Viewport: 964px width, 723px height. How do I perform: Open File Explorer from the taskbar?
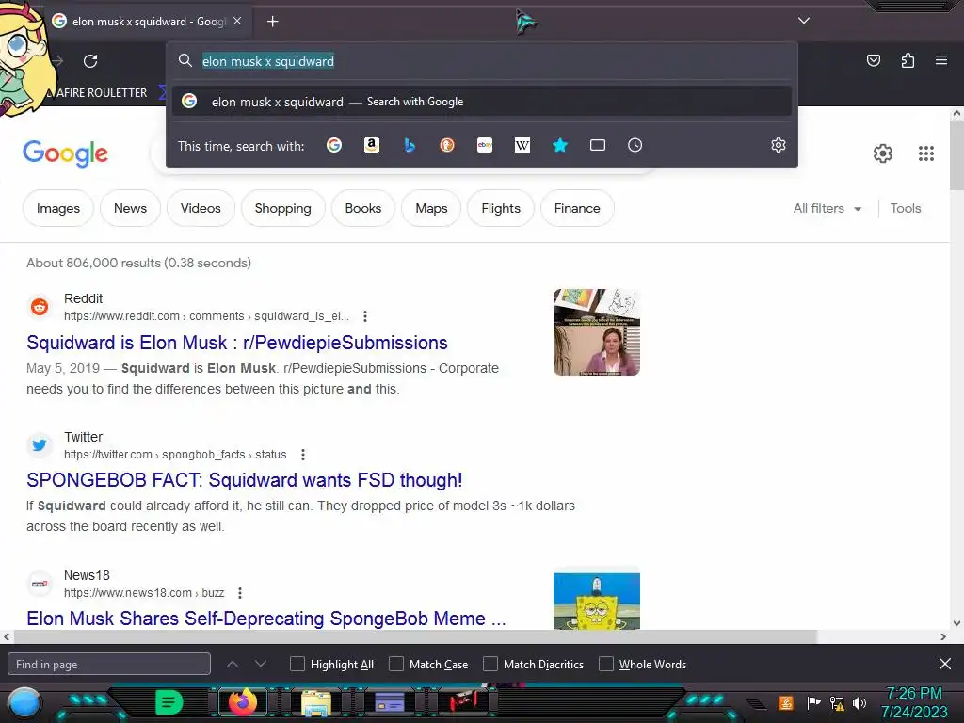point(315,703)
